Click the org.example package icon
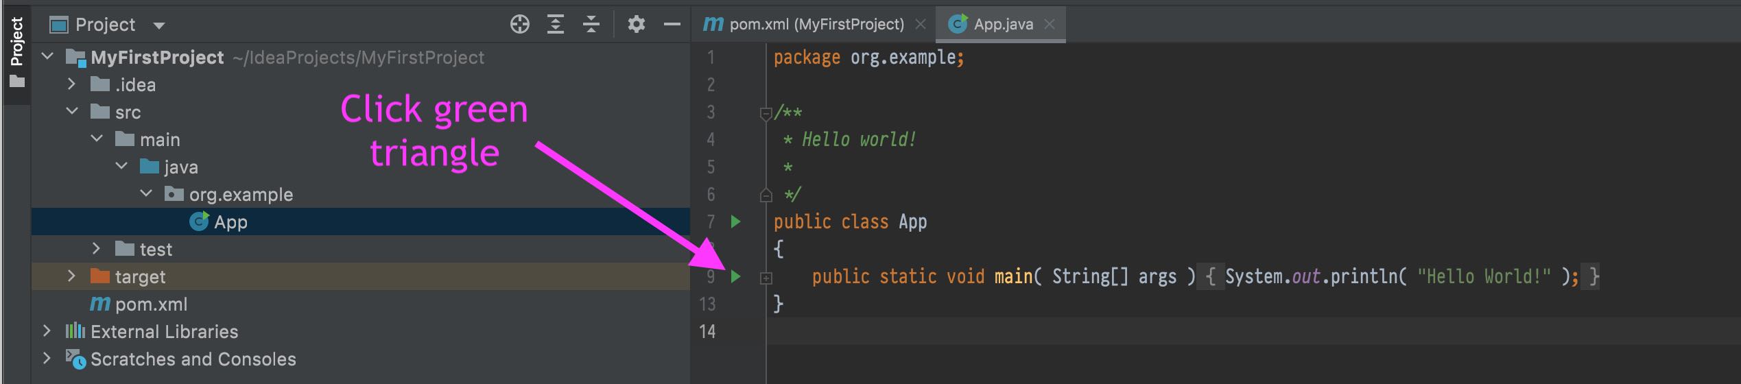 (x=174, y=194)
